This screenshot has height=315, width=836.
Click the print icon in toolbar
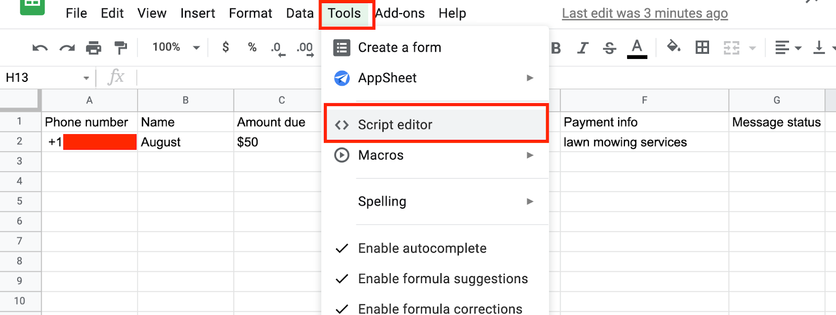(x=94, y=48)
